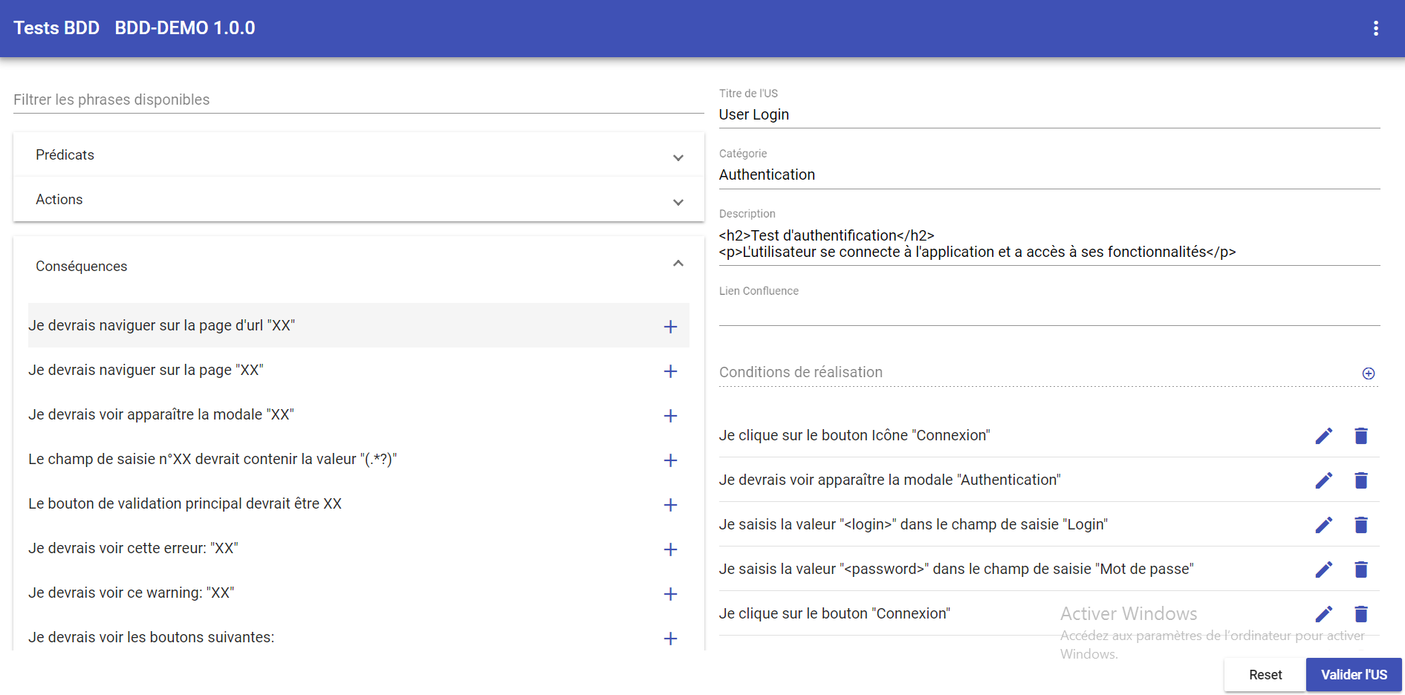The image size is (1405, 695).
Task: Delete step with '<login>' value
Action: 1361,525
